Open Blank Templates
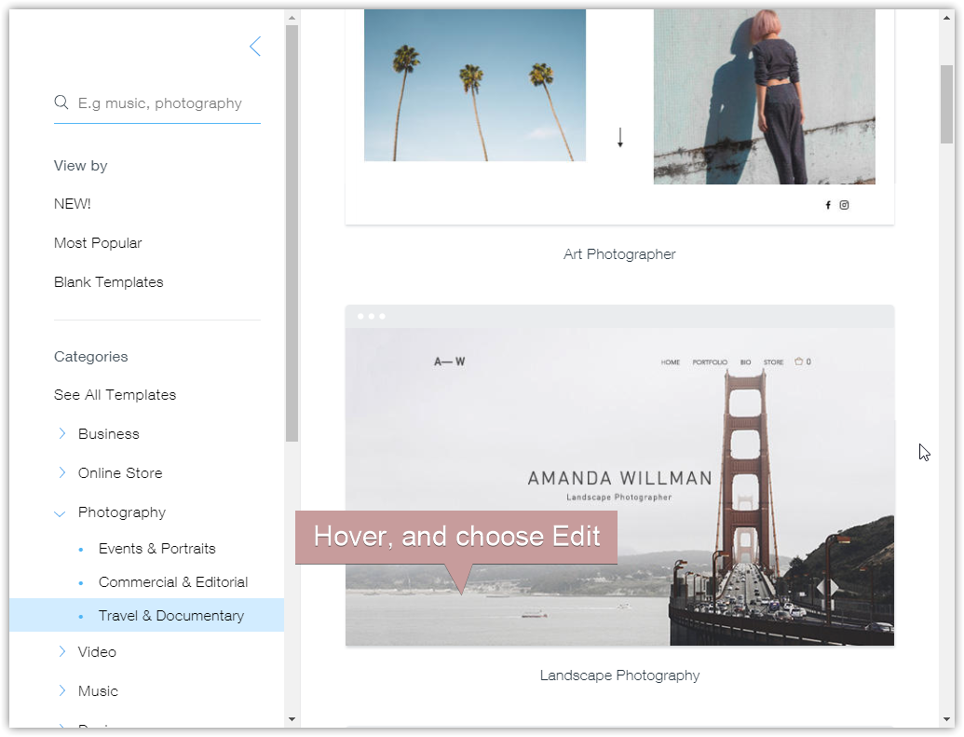This screenshot has height=737, width=964. (109, 281)
